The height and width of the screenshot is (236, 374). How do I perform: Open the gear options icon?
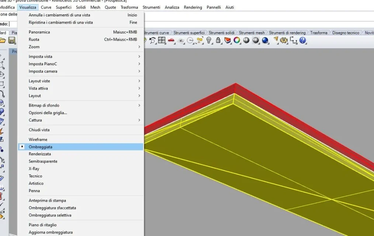click(284, 40)
